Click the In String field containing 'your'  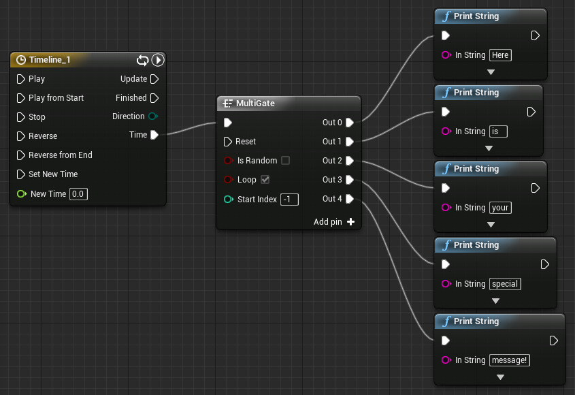point(500,208)
